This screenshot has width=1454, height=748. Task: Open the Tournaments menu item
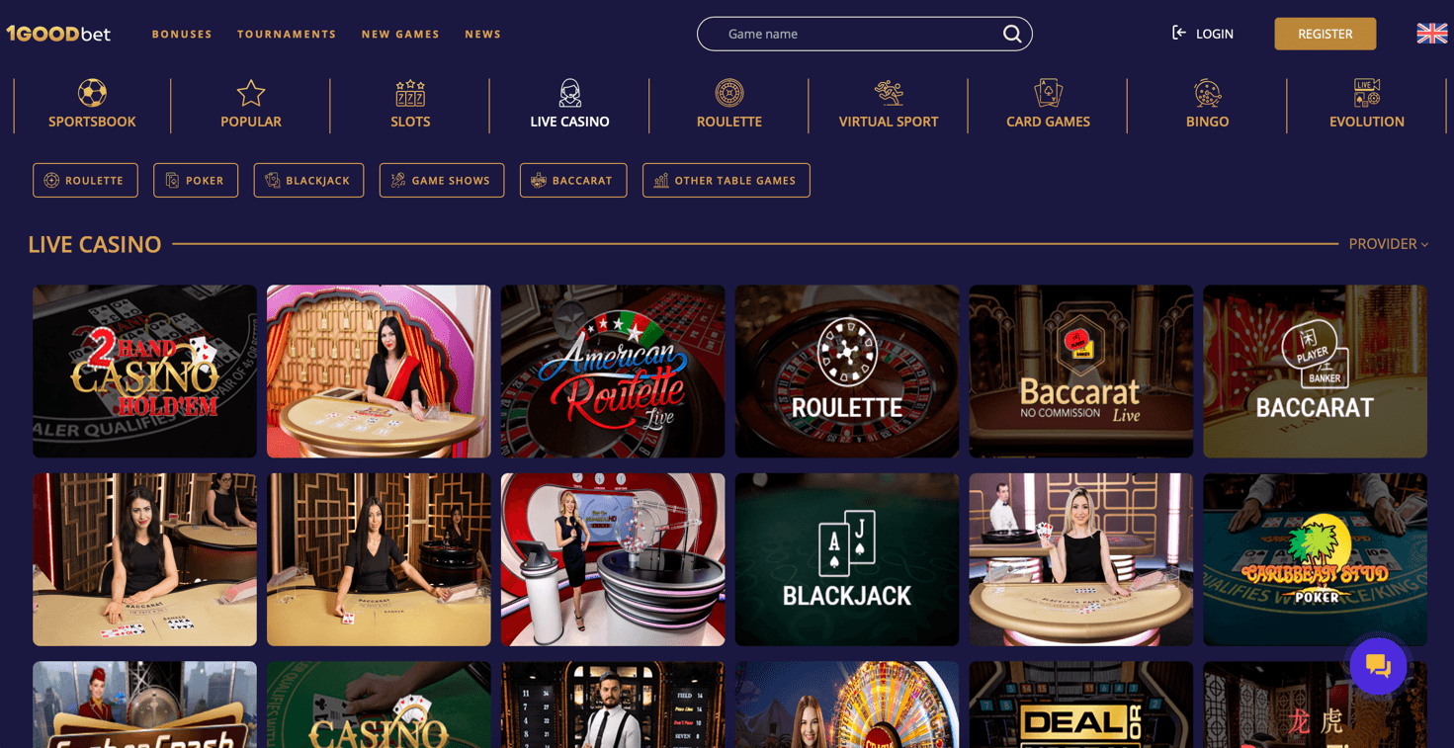[x=287, y=35]
